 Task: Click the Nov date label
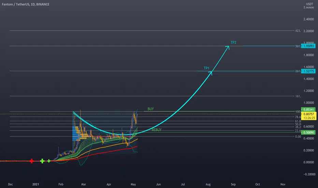(x=283, y=184)
